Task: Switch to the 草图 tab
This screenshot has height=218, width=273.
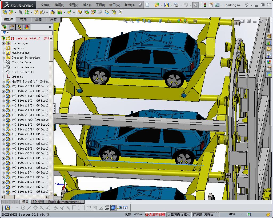Action: point(38,19)
